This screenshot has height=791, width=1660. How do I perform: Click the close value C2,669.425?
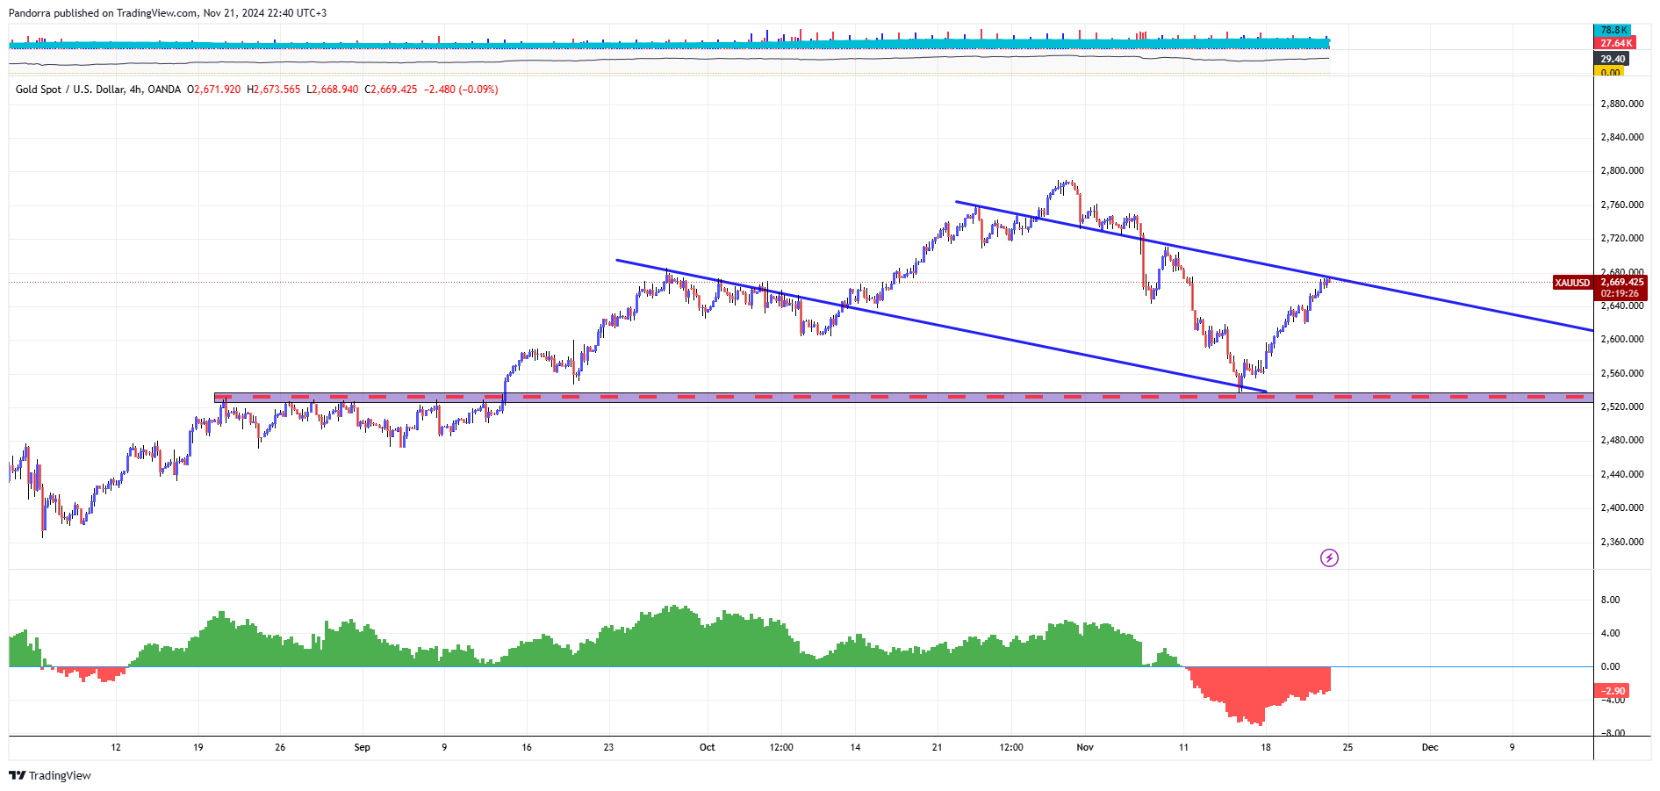[392, 90]
